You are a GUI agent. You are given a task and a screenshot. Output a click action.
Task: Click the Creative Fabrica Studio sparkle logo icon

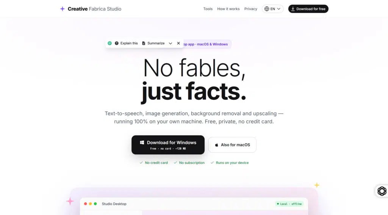tap(63, 9)
